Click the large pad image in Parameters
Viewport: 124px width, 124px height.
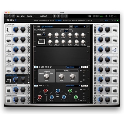point(41,41)
